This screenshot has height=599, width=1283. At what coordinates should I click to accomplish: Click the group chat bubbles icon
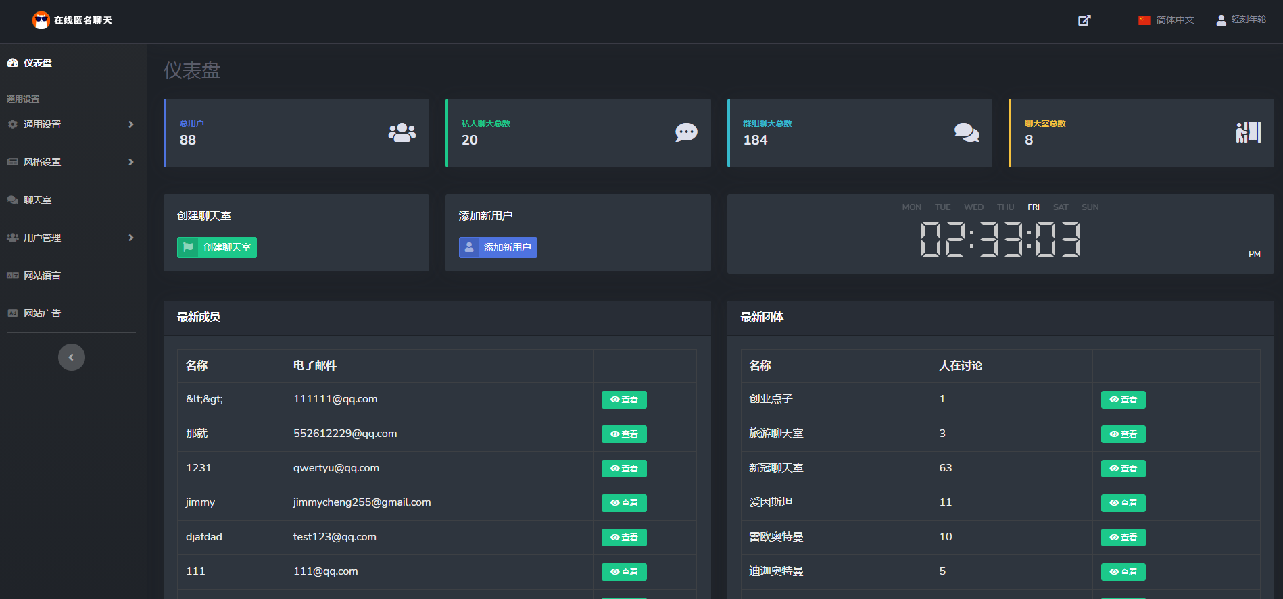(967, 132)
